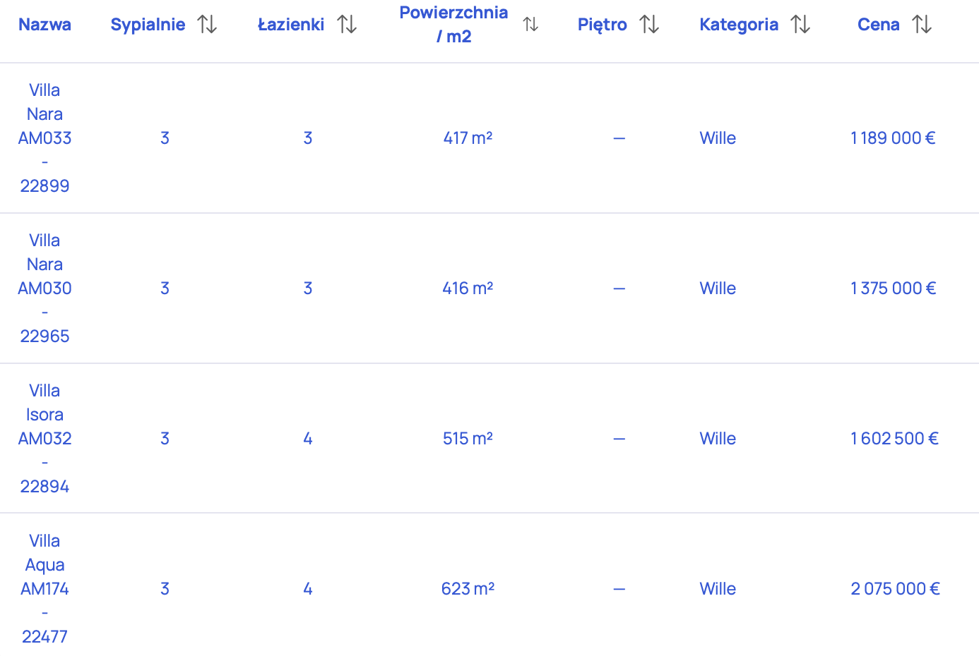979x656 pixels.
Task: Click the Sypialnie column header text
Action: tap(148, 25)
